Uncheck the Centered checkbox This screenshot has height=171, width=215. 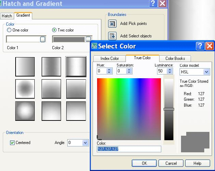pyautogui.click(x=12, y=143)
